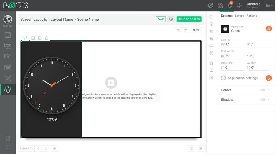Toggle the Border switch
This screenshot has height=155, width=276.
[263, 90]
